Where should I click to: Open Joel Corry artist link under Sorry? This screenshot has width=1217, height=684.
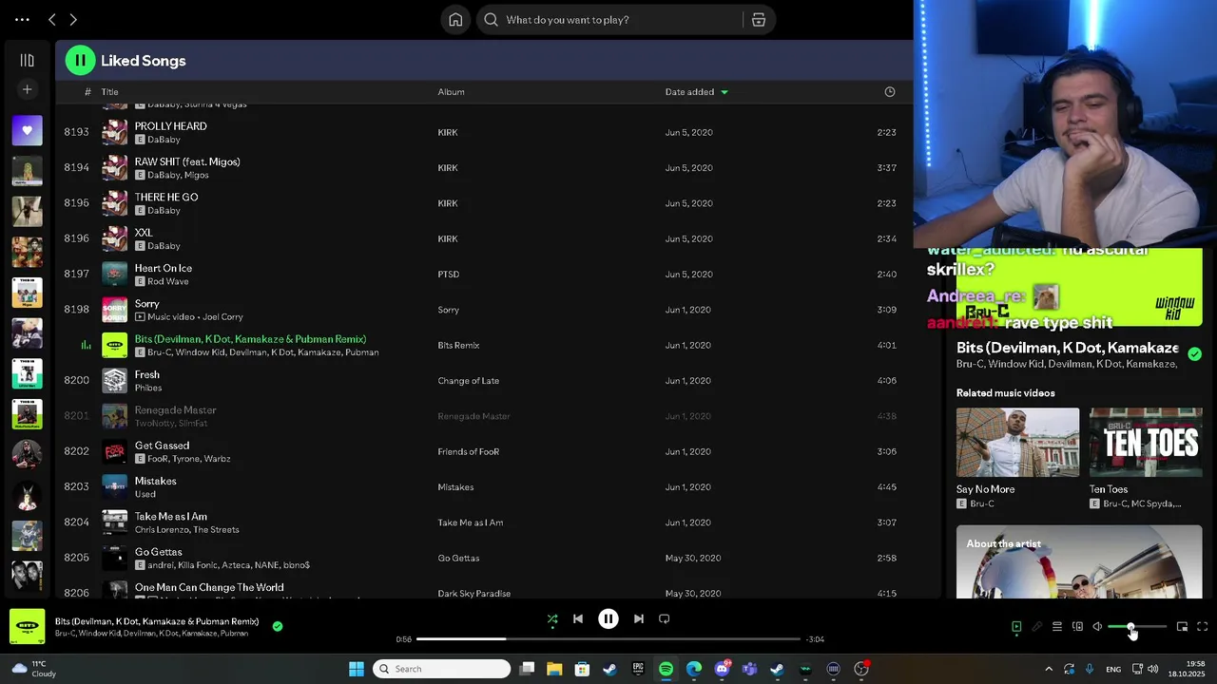pos(223,316)
